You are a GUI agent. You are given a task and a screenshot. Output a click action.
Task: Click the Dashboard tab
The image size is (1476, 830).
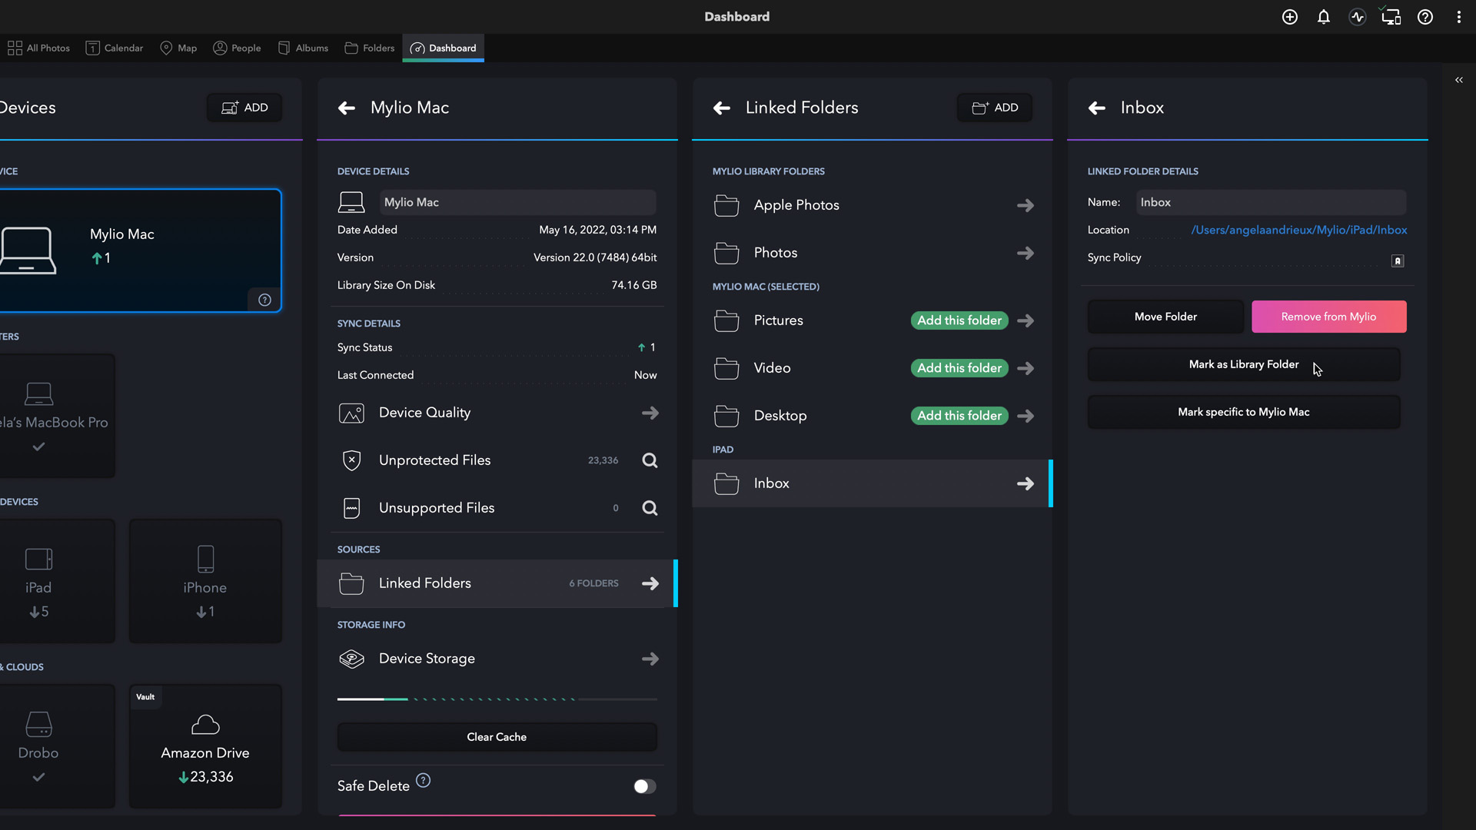(x=444, y=48)
